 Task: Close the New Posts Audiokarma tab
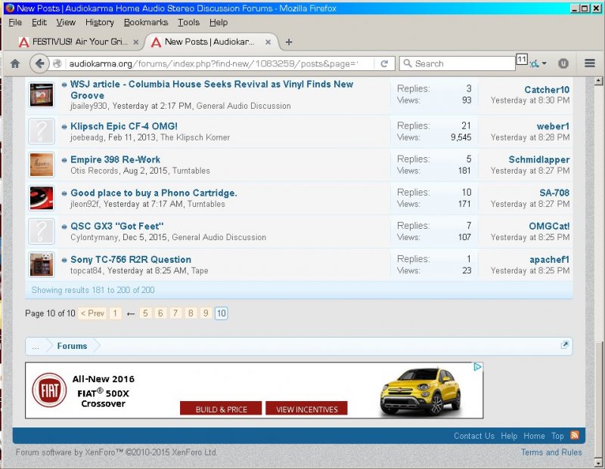268,42
